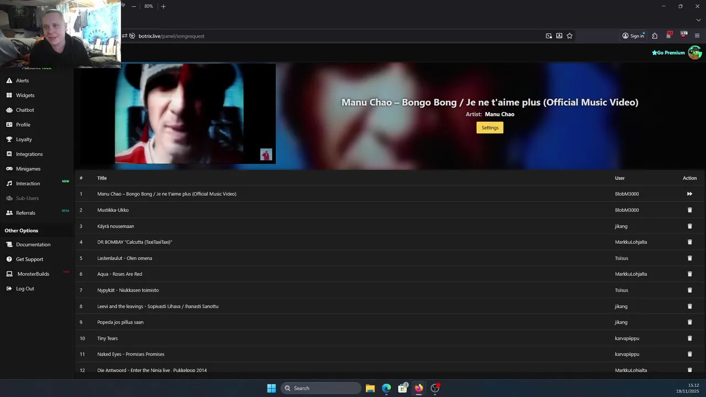Click the site permissions icon before the URL
This screenshot has width=706, height=397.
[125, 36]
